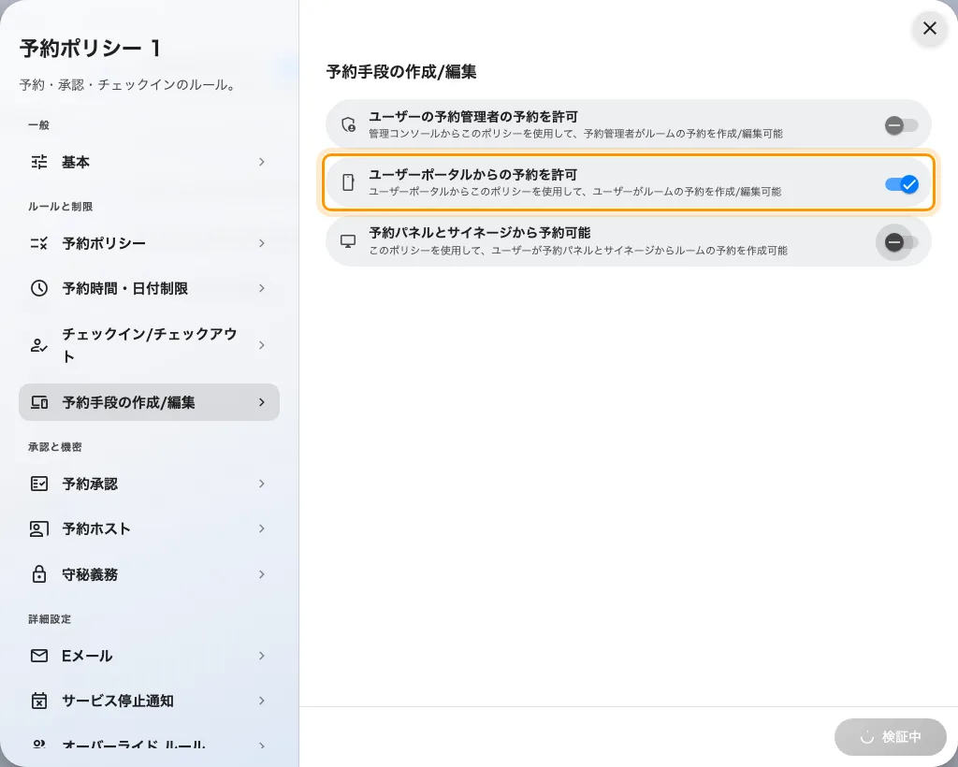The width and height of the screenshot is (958, 767).
Task: Open the 予約承認 section
Action: (149, 484)
